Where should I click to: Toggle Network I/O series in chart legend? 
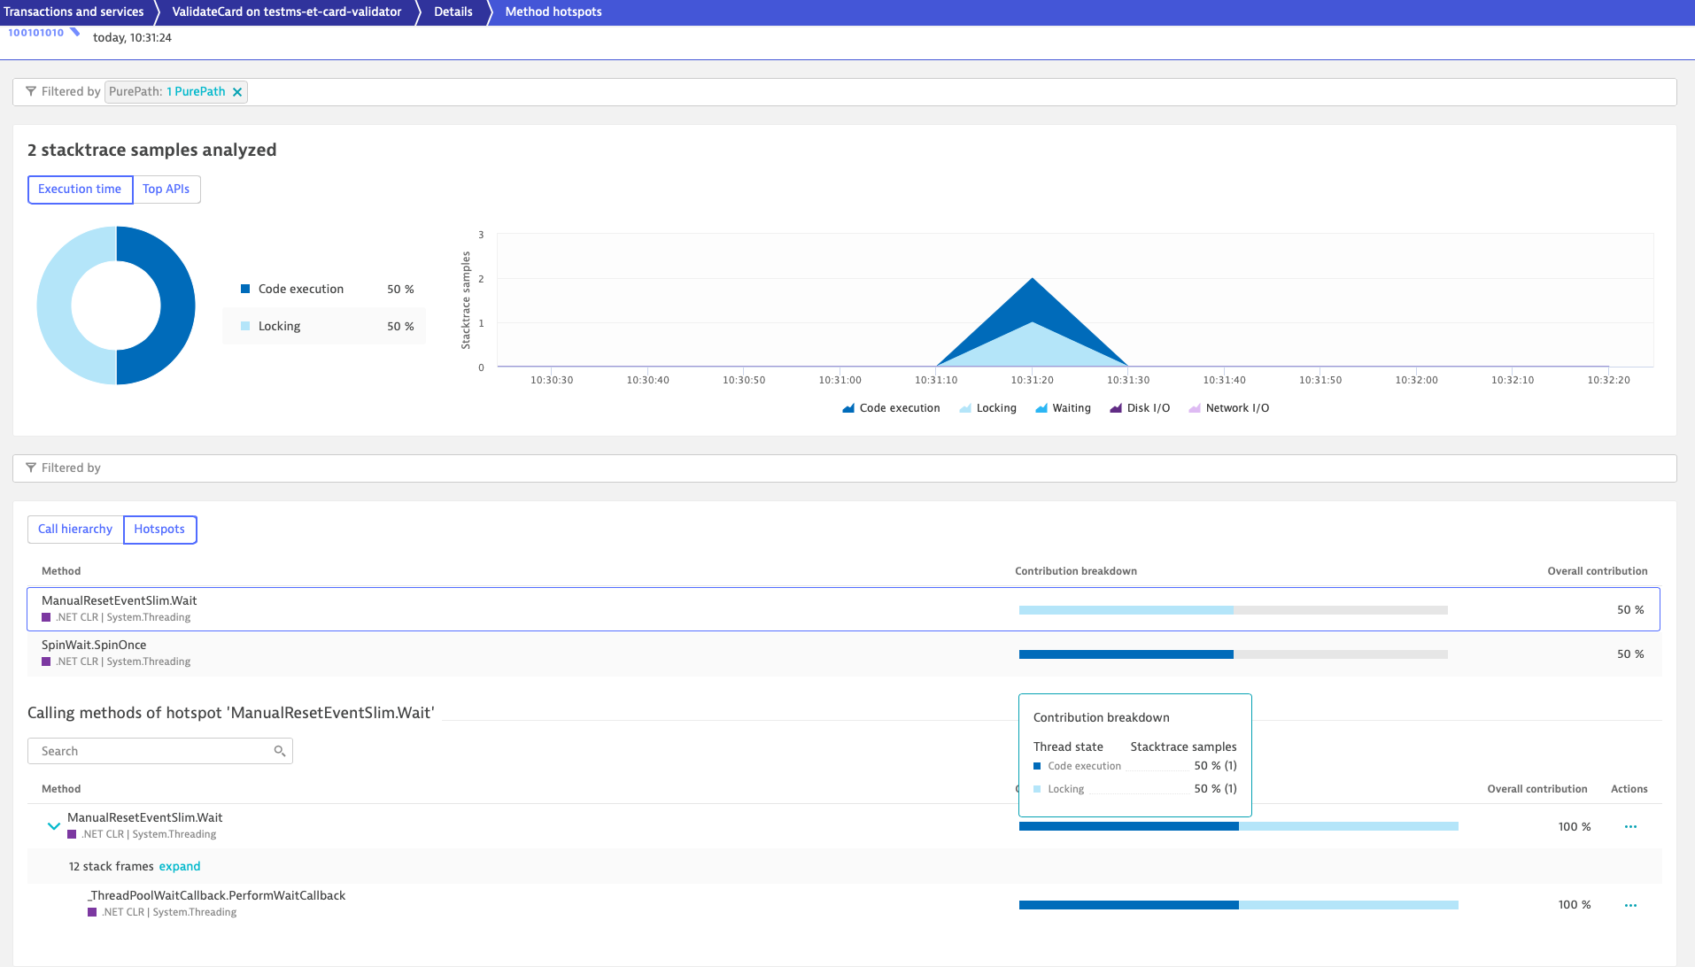1228,408
